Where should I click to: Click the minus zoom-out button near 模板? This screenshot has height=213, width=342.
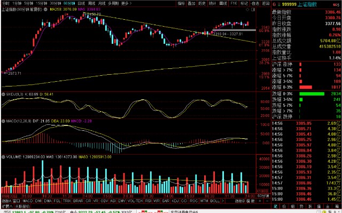267,201
